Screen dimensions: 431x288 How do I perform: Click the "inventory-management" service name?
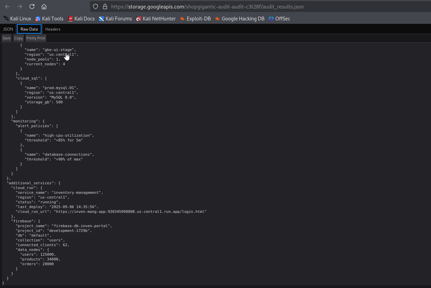pyautogui.click(x=77, y=192)
